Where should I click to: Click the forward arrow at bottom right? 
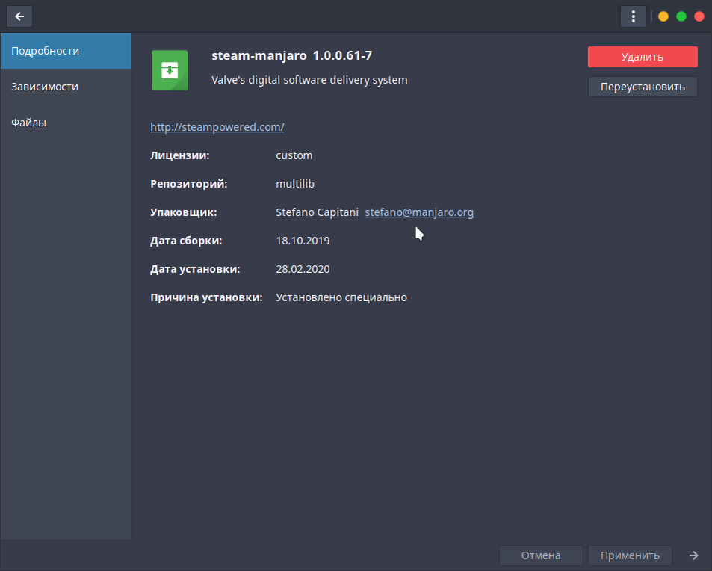693,555
